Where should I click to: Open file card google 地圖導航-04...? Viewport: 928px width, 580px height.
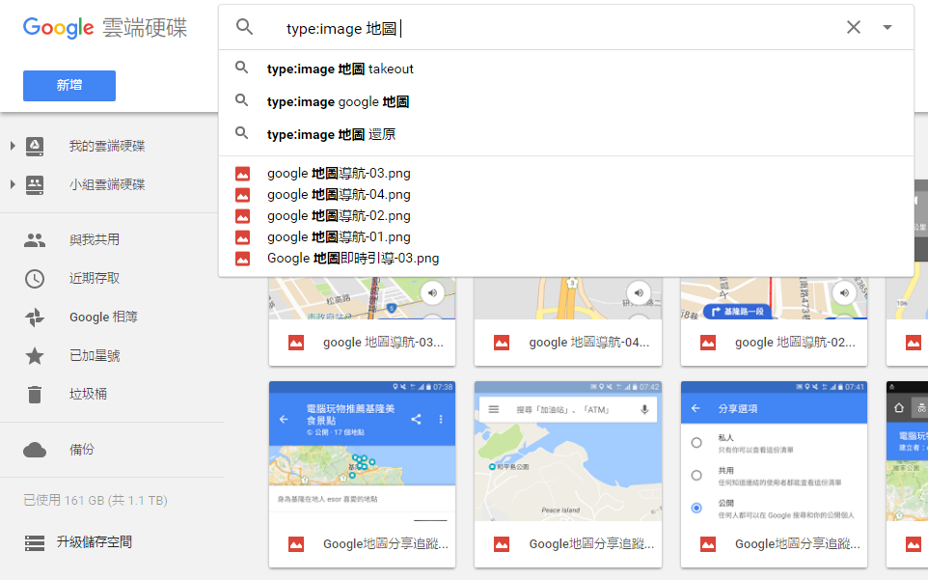(x=568, y=321)
